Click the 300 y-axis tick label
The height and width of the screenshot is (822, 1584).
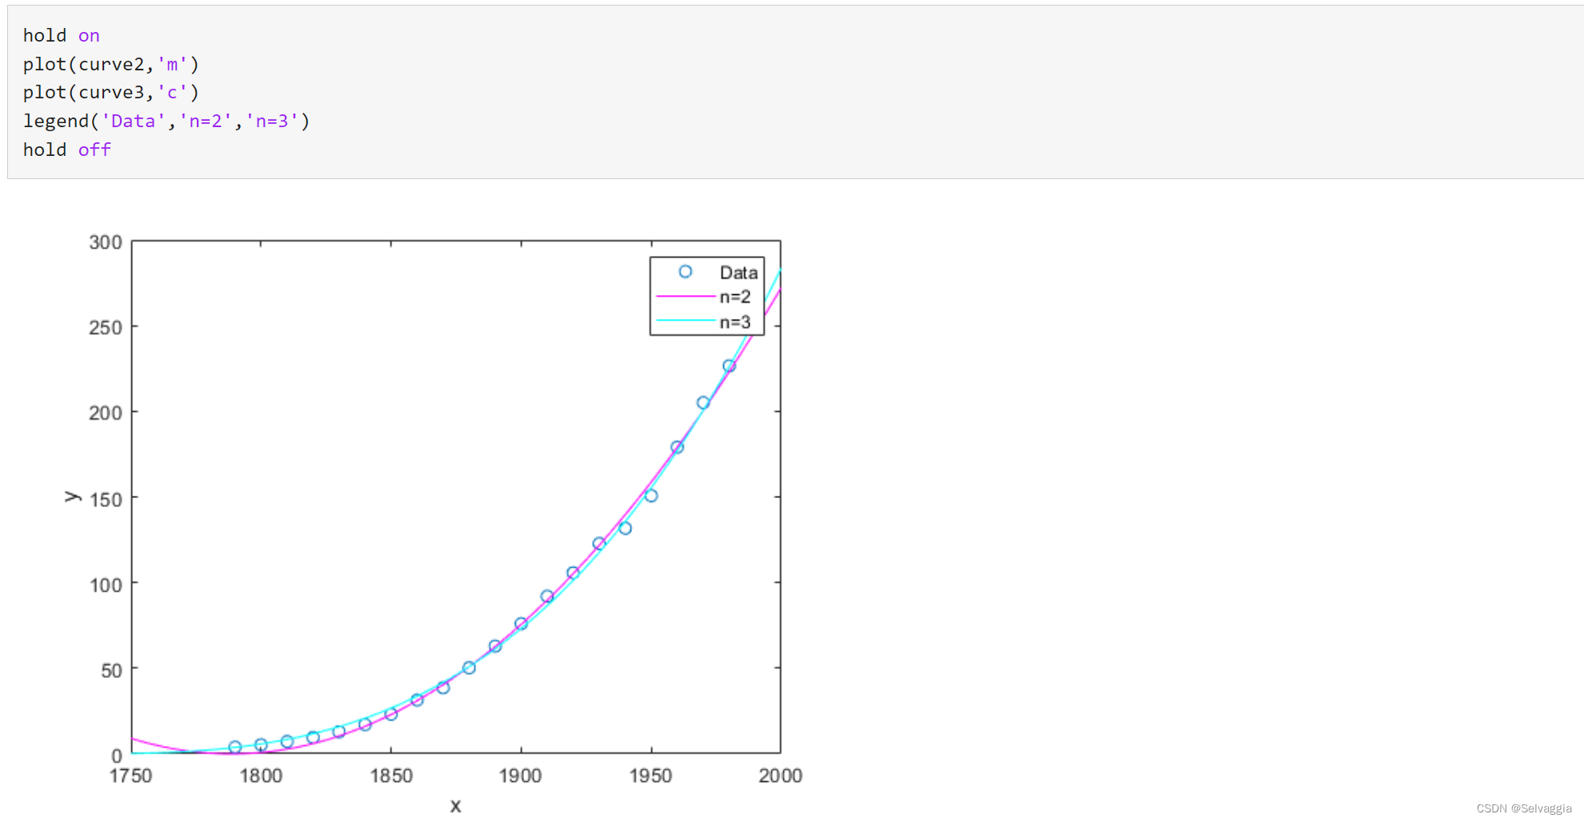click(106, 242)
